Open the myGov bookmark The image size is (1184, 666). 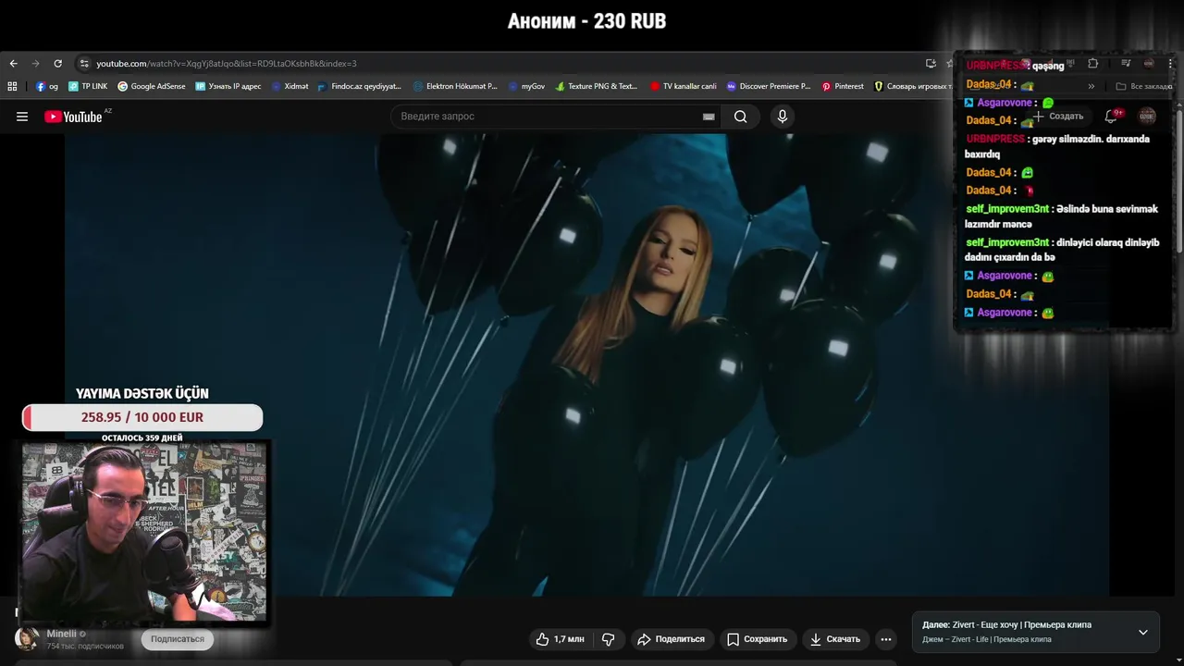pyautogui.click(x=526, y=86)
